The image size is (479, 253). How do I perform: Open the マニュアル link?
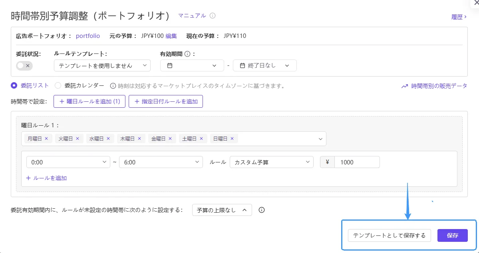coord(192,16)
